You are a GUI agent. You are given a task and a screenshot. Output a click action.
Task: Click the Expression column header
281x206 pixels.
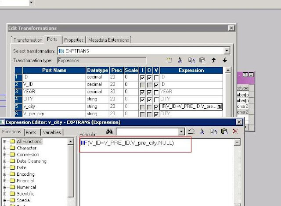191,70
